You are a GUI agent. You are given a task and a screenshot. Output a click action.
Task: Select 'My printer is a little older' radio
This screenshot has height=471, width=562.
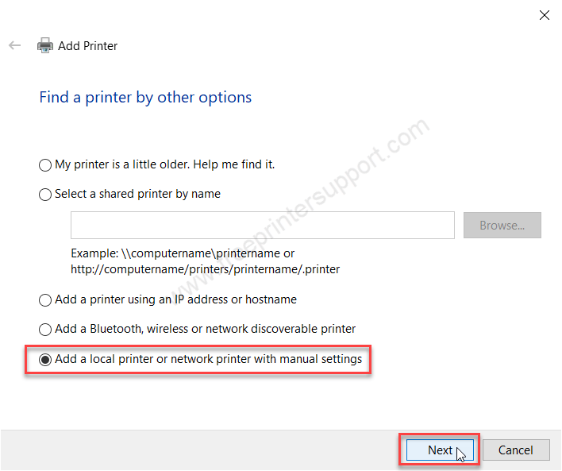pyautogui.click(x=44, y=165)
